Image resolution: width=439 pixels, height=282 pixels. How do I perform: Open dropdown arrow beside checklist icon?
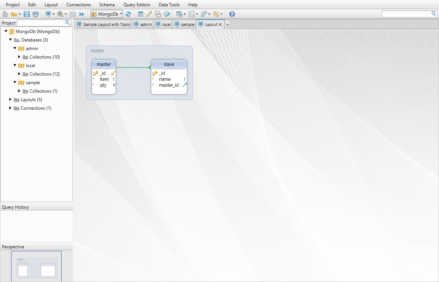click(209, 14)
